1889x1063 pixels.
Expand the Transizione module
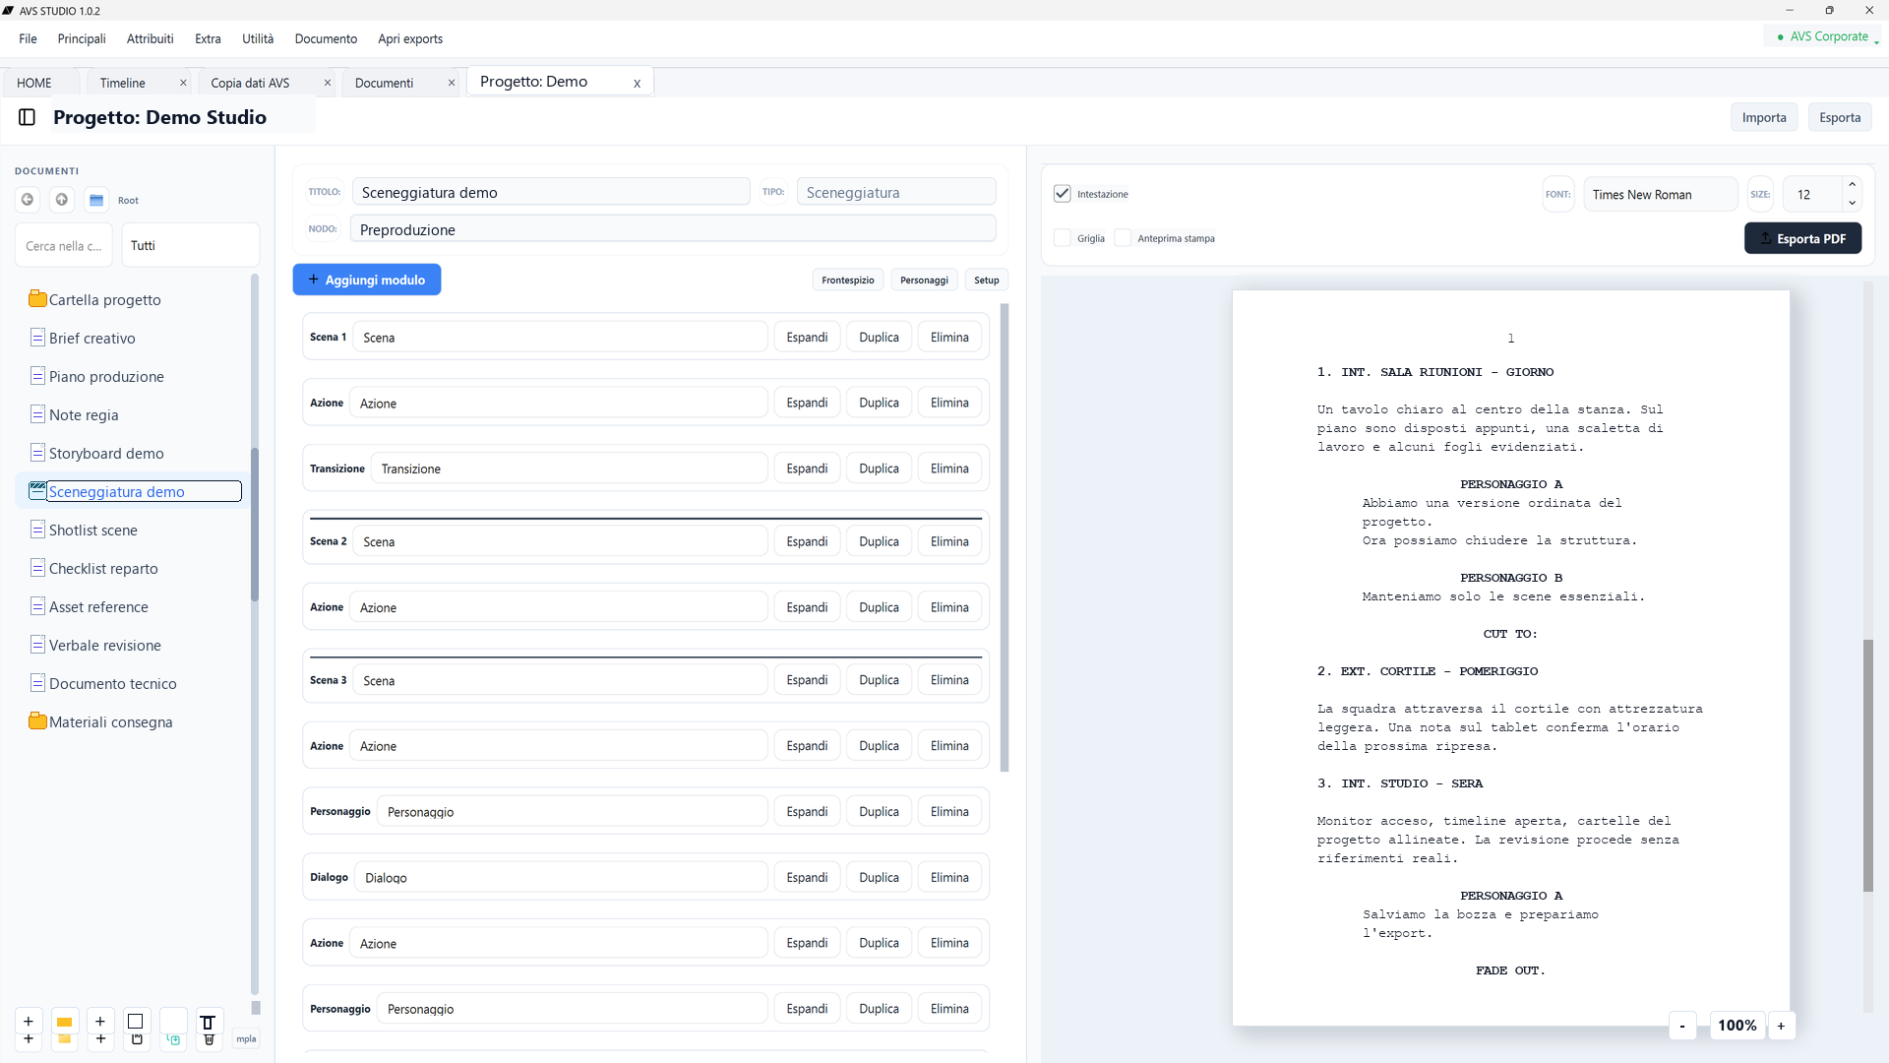coord(807,469)
